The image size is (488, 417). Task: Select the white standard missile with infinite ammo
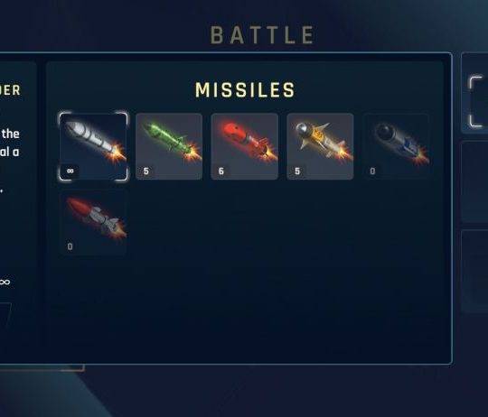pyautogui.click(x=93, y=146)
